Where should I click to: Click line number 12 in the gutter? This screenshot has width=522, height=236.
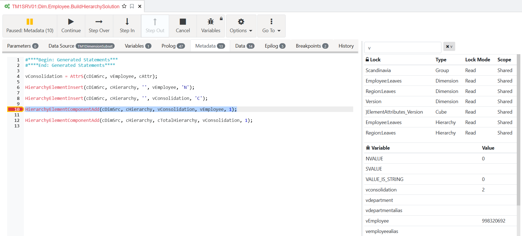click(17, 120)
